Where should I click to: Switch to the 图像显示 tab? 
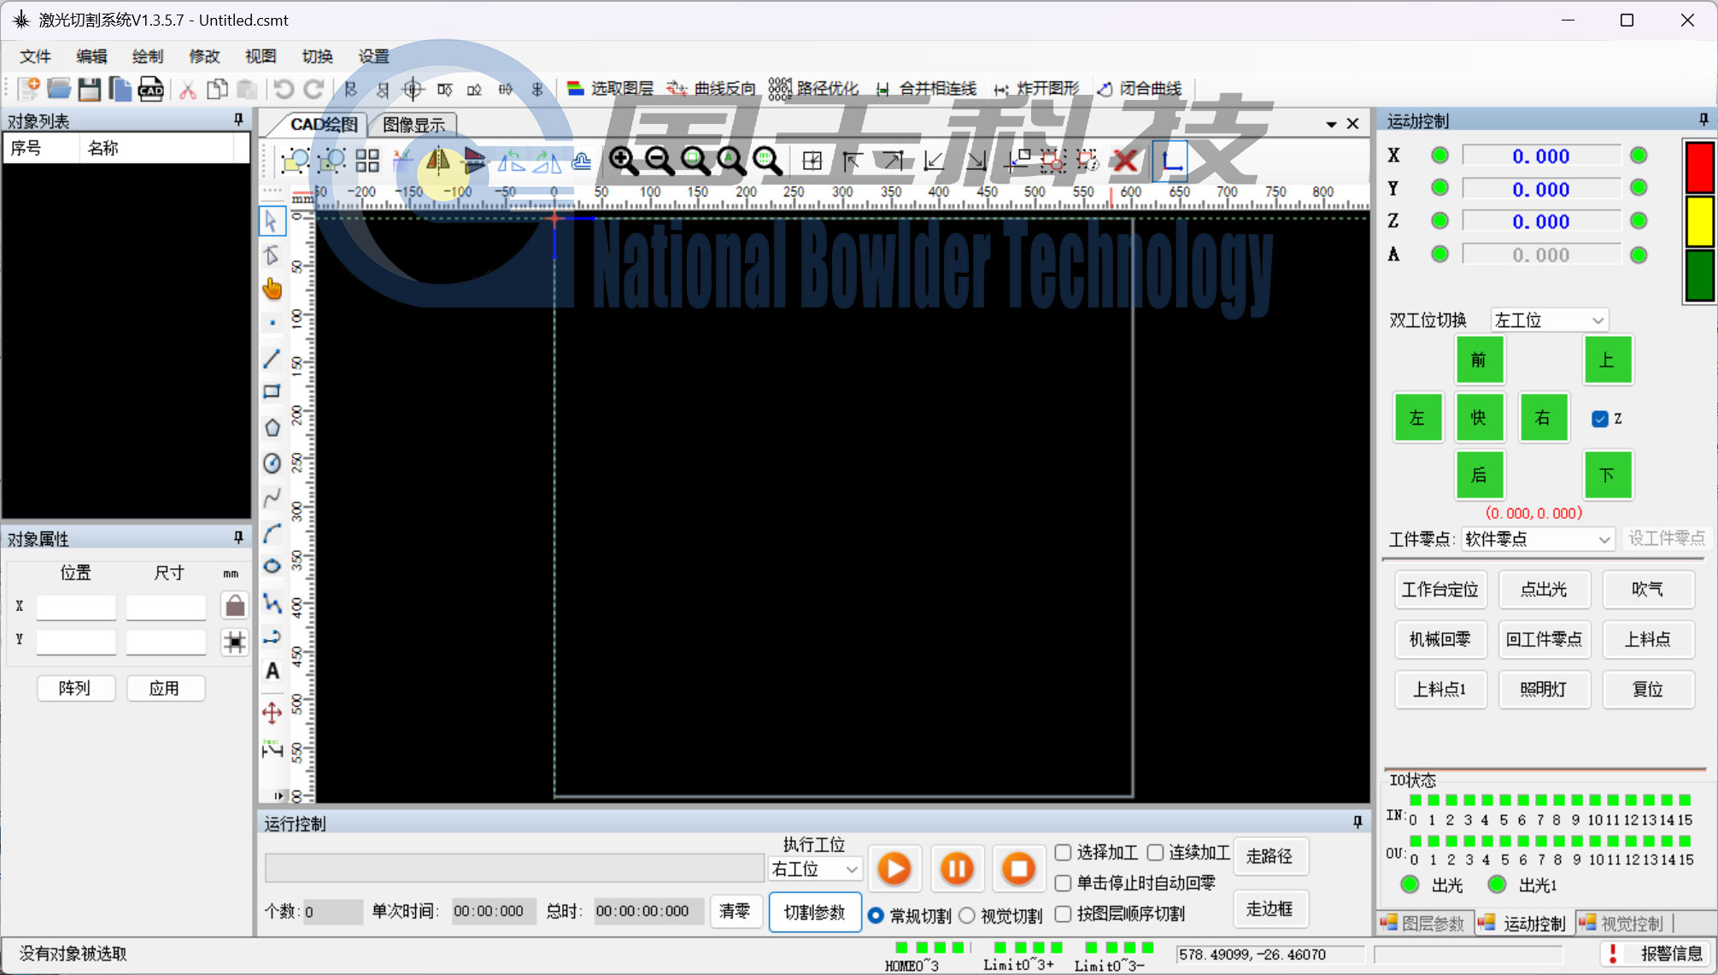coord(413,125)
